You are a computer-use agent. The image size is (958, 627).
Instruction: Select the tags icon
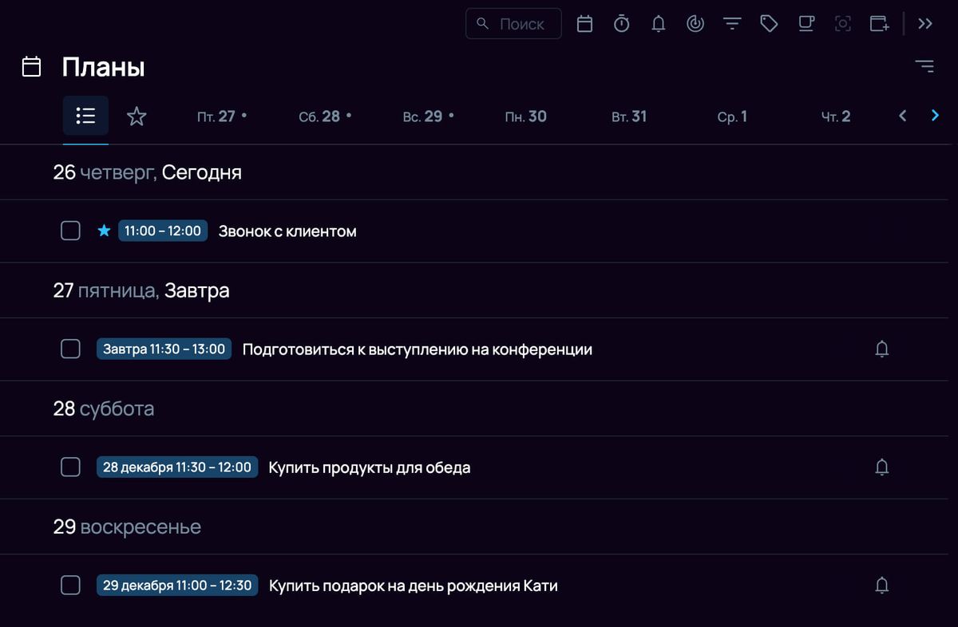tap(769, 23)
